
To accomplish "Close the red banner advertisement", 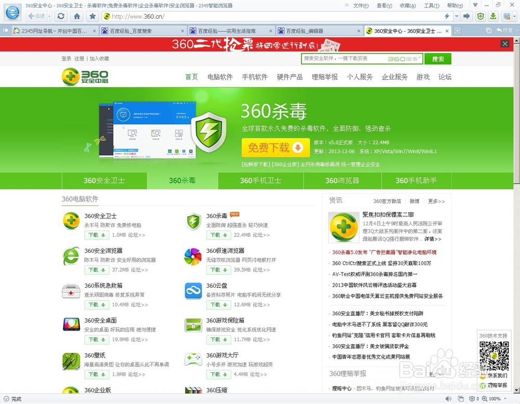I will (505, 44).
